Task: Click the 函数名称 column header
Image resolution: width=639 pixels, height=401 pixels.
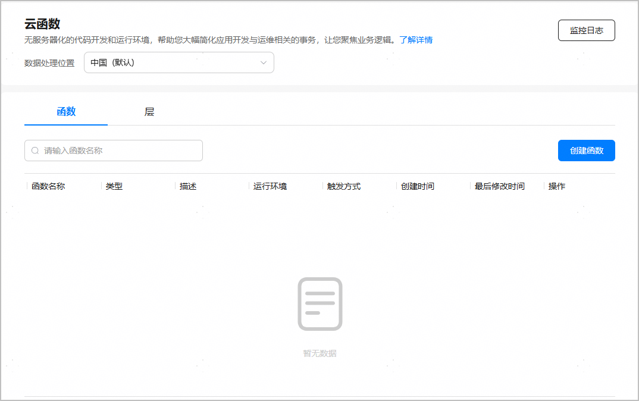Action: 48,186
